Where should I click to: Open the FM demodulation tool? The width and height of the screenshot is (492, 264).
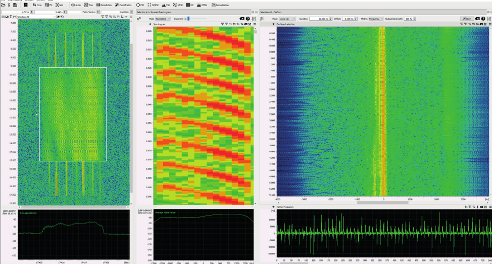coord(50,5)
